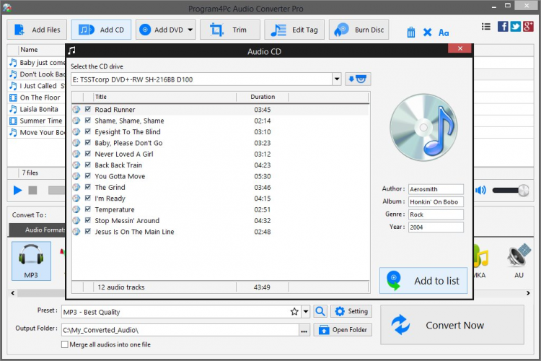
Task: Expand the Preset dropdown arrow
Action: point(306,312)
